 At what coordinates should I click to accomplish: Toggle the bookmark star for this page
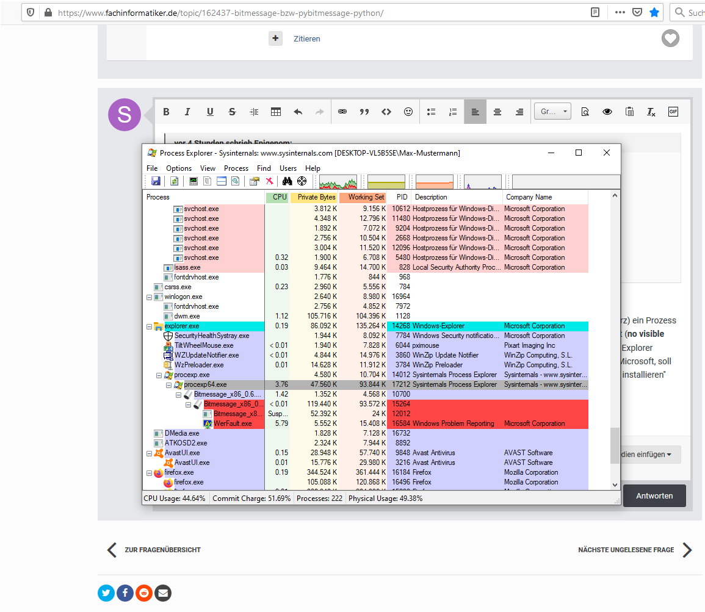pyautogui.click(x=654, y=13)
